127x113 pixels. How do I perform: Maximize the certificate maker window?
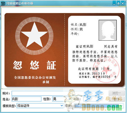click(x=119, y=4)
